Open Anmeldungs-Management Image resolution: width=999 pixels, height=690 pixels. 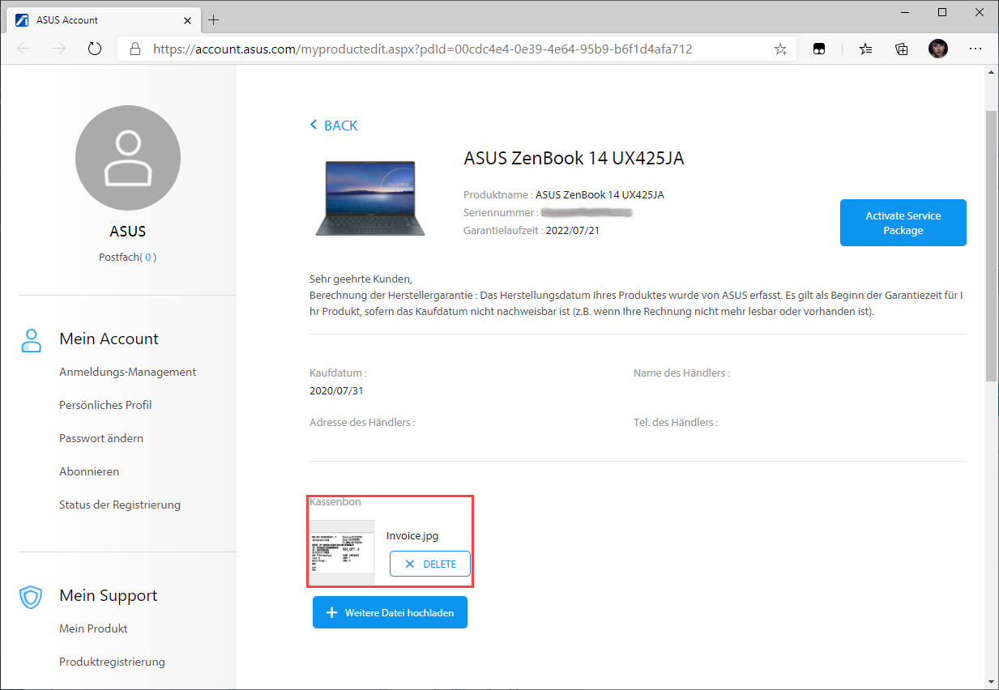(127, 372)
